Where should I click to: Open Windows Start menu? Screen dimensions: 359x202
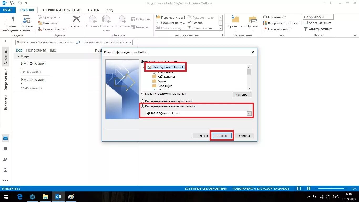click(6, 197)
